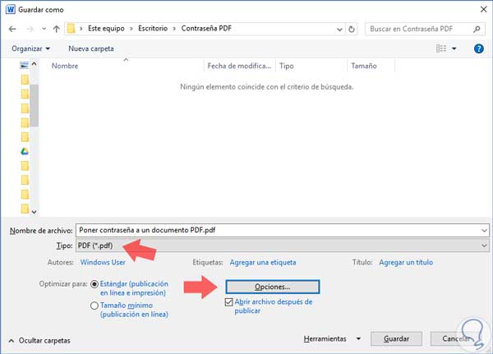The image size is (493, 354).
Task: Click the folder icon in address bar
Action: click(71, 29)
